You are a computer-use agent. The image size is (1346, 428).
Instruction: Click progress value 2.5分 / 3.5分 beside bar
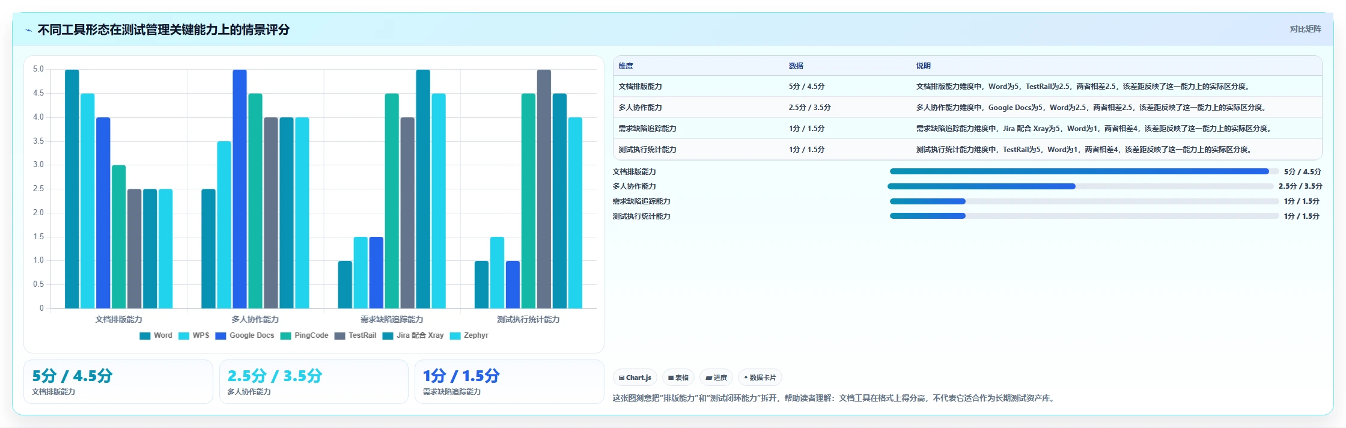pyautogui.click(x=1300, y=186)
